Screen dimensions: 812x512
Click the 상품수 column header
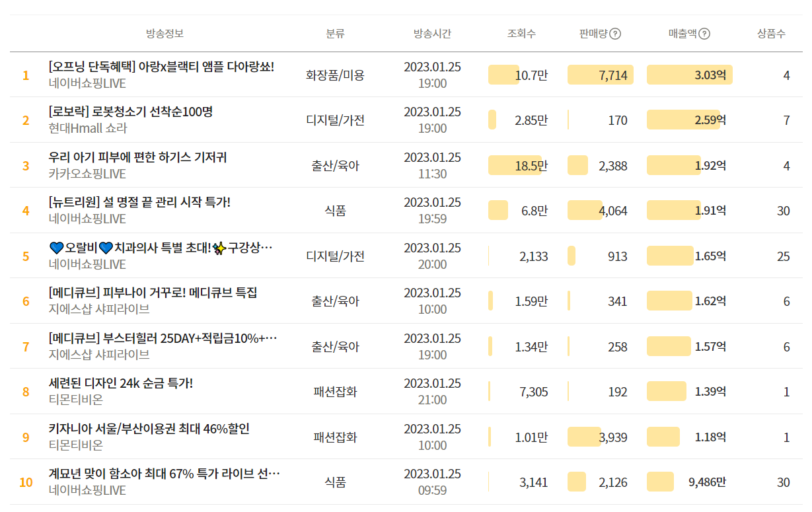point(771,34)
